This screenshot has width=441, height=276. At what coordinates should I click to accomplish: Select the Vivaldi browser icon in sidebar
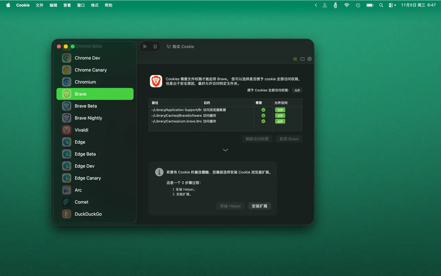tap(66, 130)
